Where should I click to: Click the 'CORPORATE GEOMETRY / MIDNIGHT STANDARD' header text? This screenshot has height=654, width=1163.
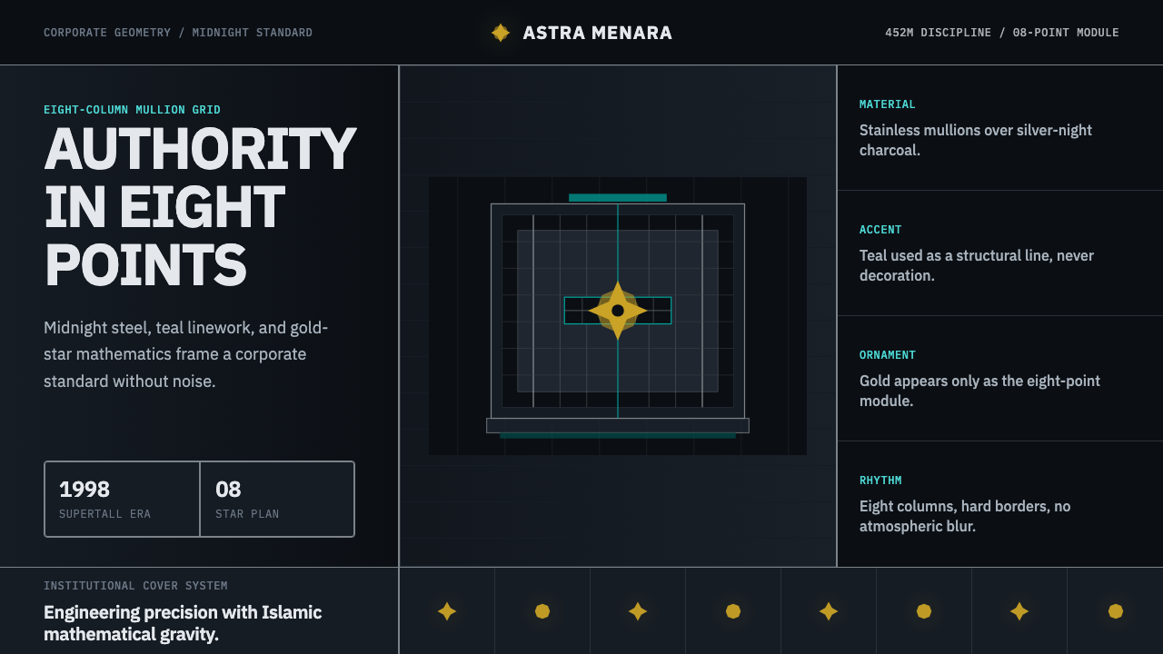click(x=178, y=33)
